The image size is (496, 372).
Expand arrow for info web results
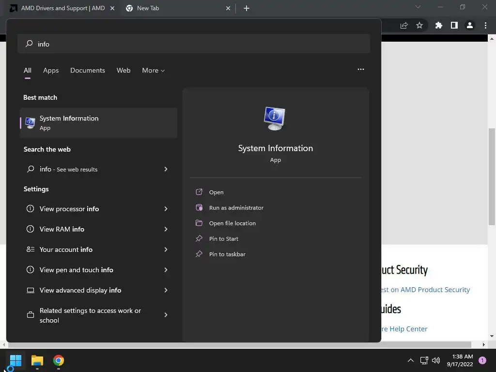pos(166,169)
